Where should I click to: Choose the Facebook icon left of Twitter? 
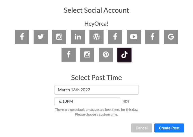coord(22,37)
